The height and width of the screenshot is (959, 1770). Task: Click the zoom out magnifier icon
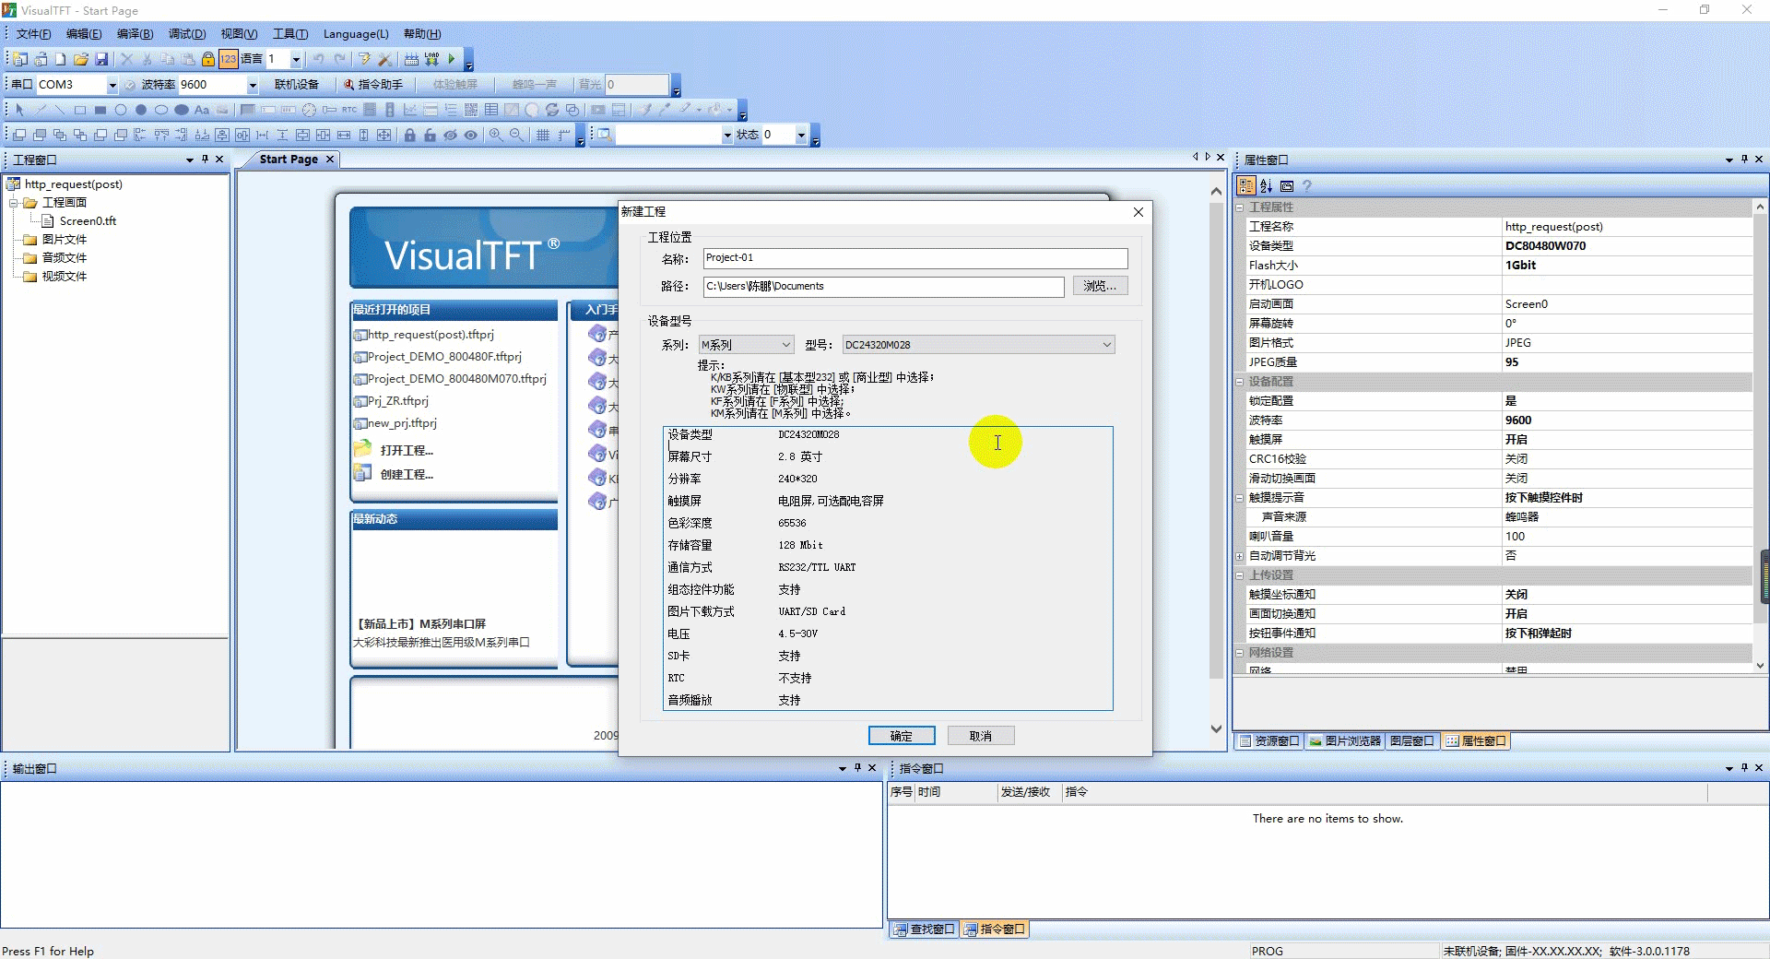click(x=516, y=135)
